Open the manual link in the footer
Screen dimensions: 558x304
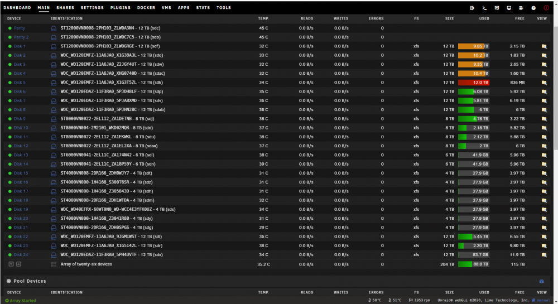coord(543,301)
